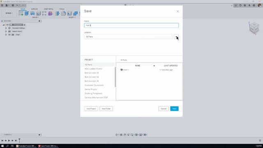Click the Redo arrow icon
The width and height of the screenshot is (263, 148).
(x=23, y=5)
